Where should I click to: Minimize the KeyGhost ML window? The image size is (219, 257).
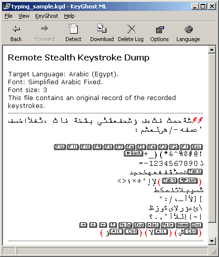pos(195,6)
